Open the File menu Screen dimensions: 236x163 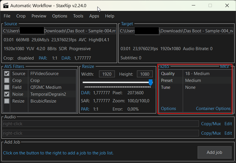click(x=7, y=16)
